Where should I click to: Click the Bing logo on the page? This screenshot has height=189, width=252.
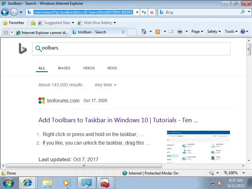point(23,49)
